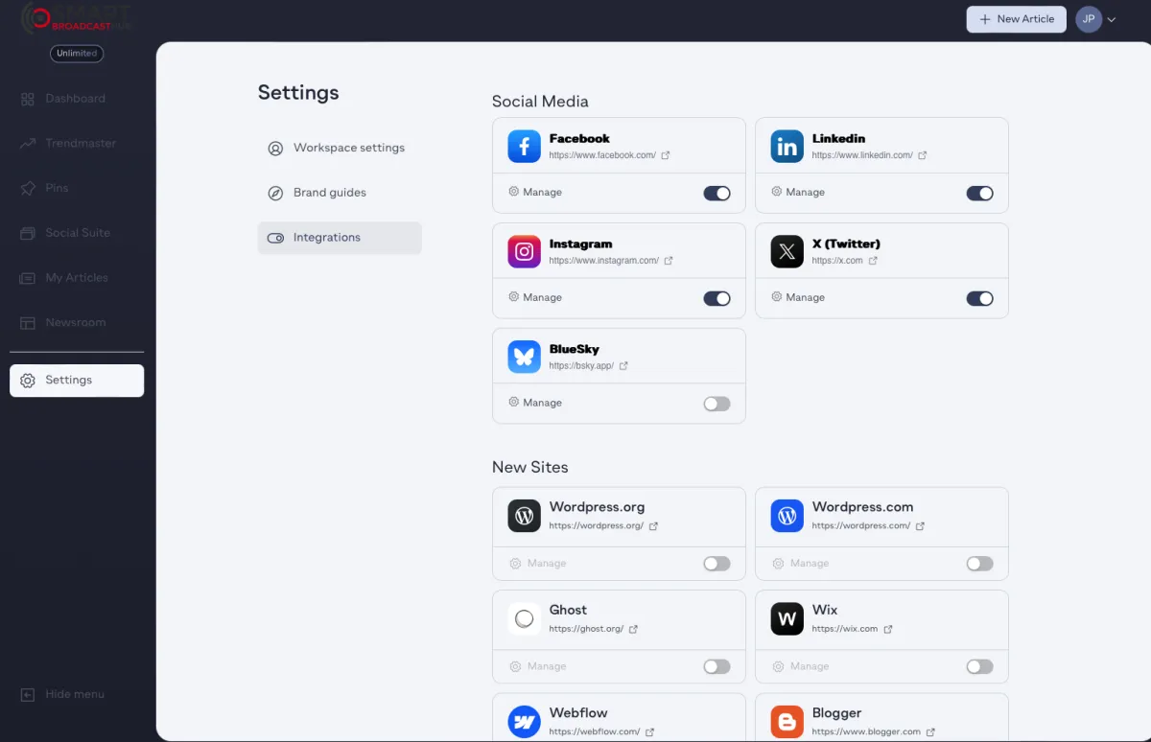Open bsky.app external link icon
Screen dimensions: 1151x742
coord(623,366)
